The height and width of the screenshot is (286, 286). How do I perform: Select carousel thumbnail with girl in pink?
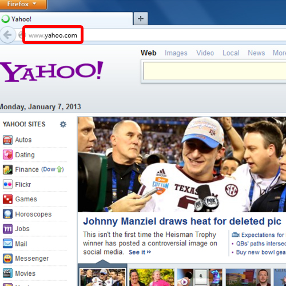coord(152,277)
